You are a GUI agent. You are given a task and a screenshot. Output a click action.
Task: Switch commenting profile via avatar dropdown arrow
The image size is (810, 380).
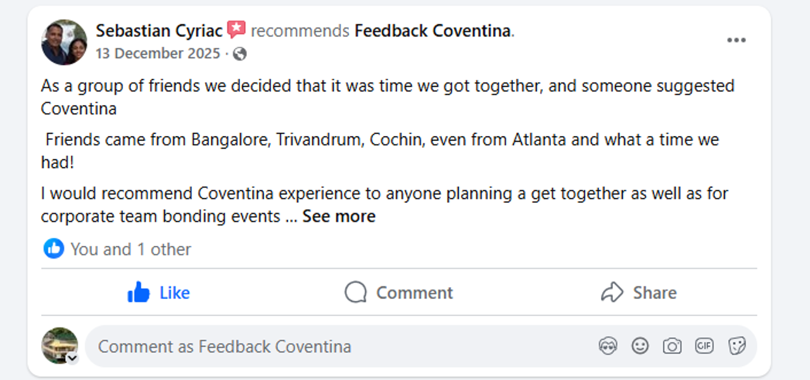(72, 359)
